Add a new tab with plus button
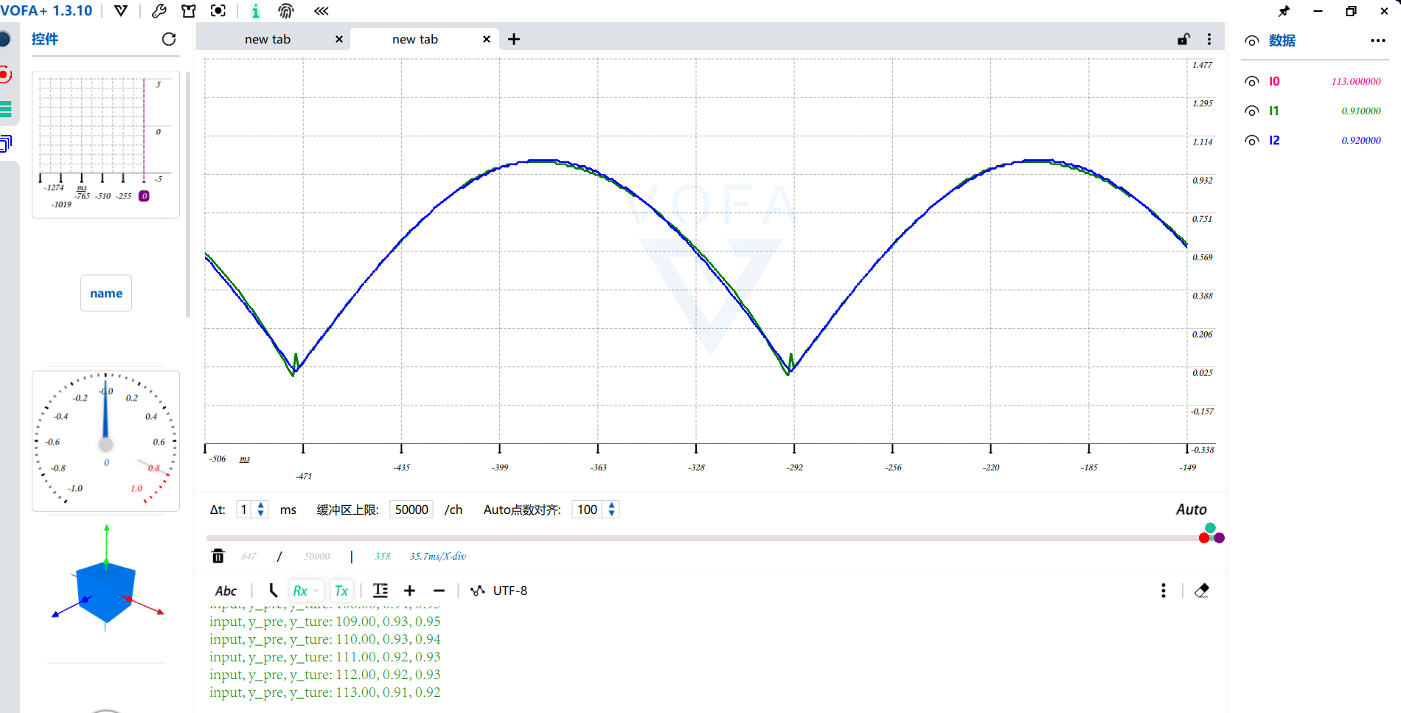1401x713 pixels. [x=514, y=39]
